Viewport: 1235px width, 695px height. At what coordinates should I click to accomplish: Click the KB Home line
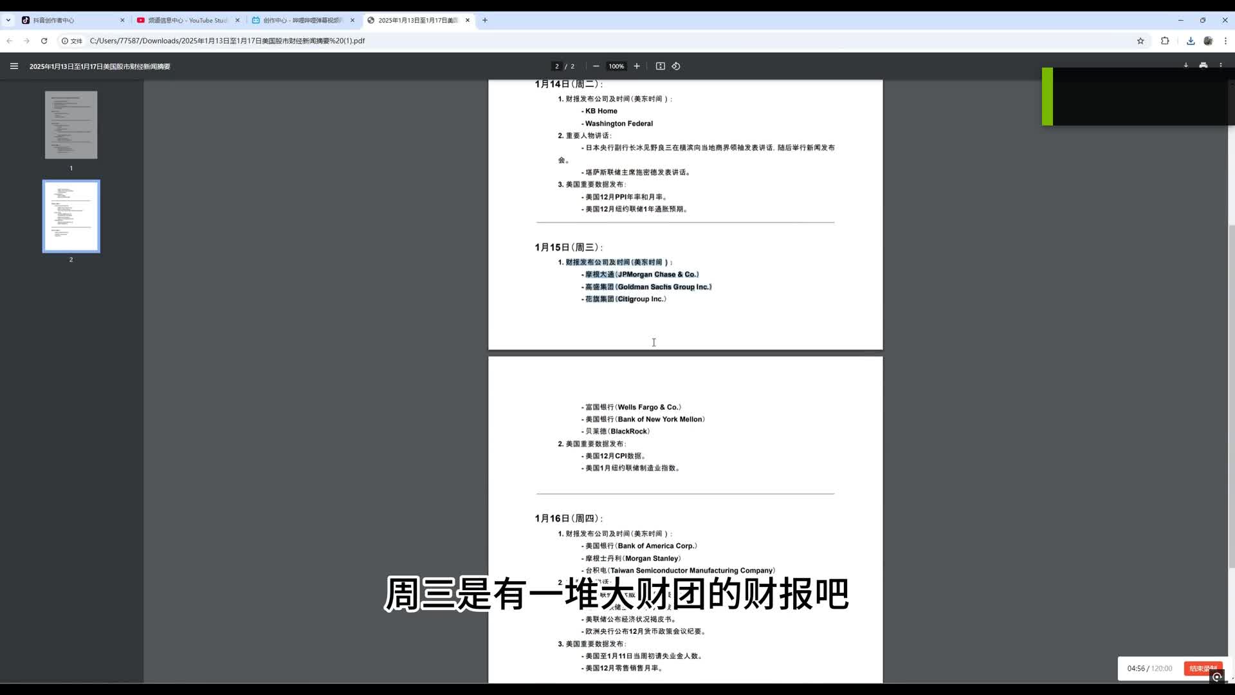(599, 111)
